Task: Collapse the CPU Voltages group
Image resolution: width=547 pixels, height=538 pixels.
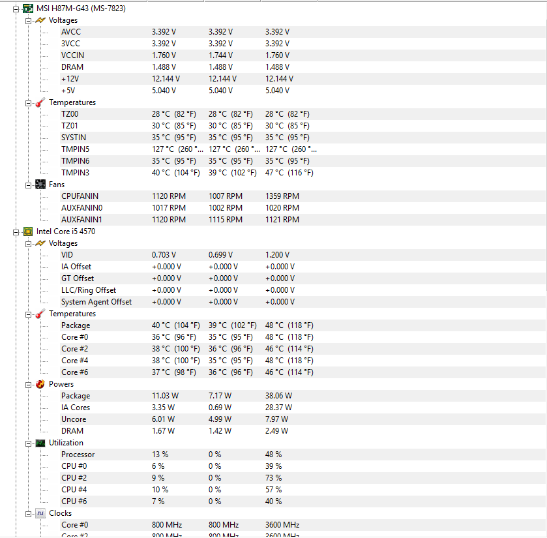Action: coord(28,244)
